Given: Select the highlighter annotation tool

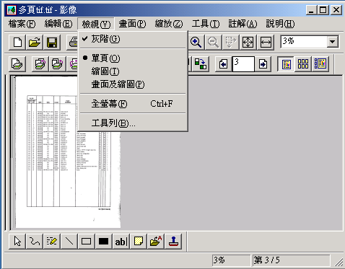Looking at the screenshot, I should [52, 241].
